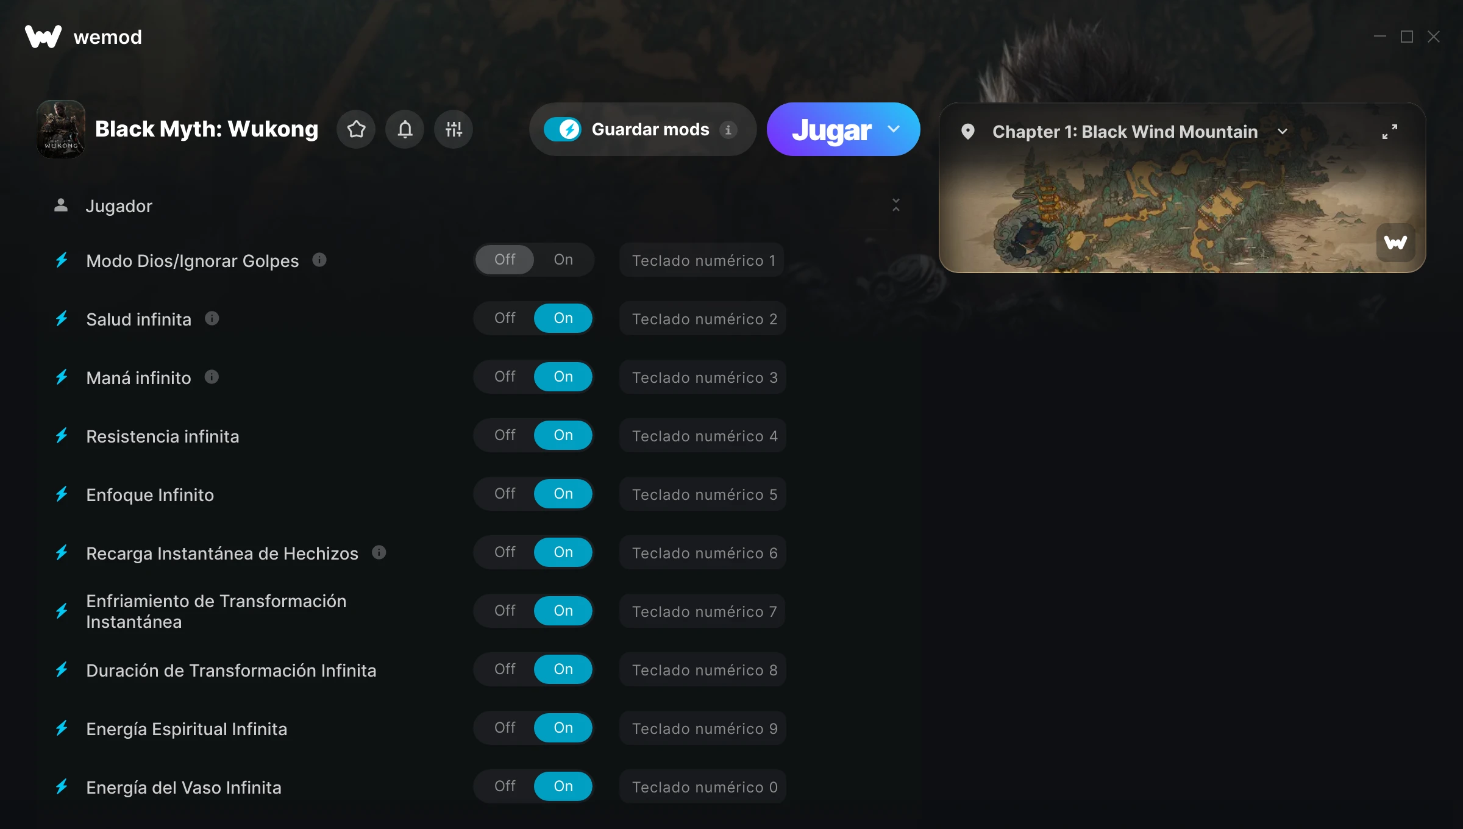This screenshot has height=829, width=1463.
Task: Open Chapter 1: Black Wind Mountain dropdown
Action: [x=1283, y=132]
